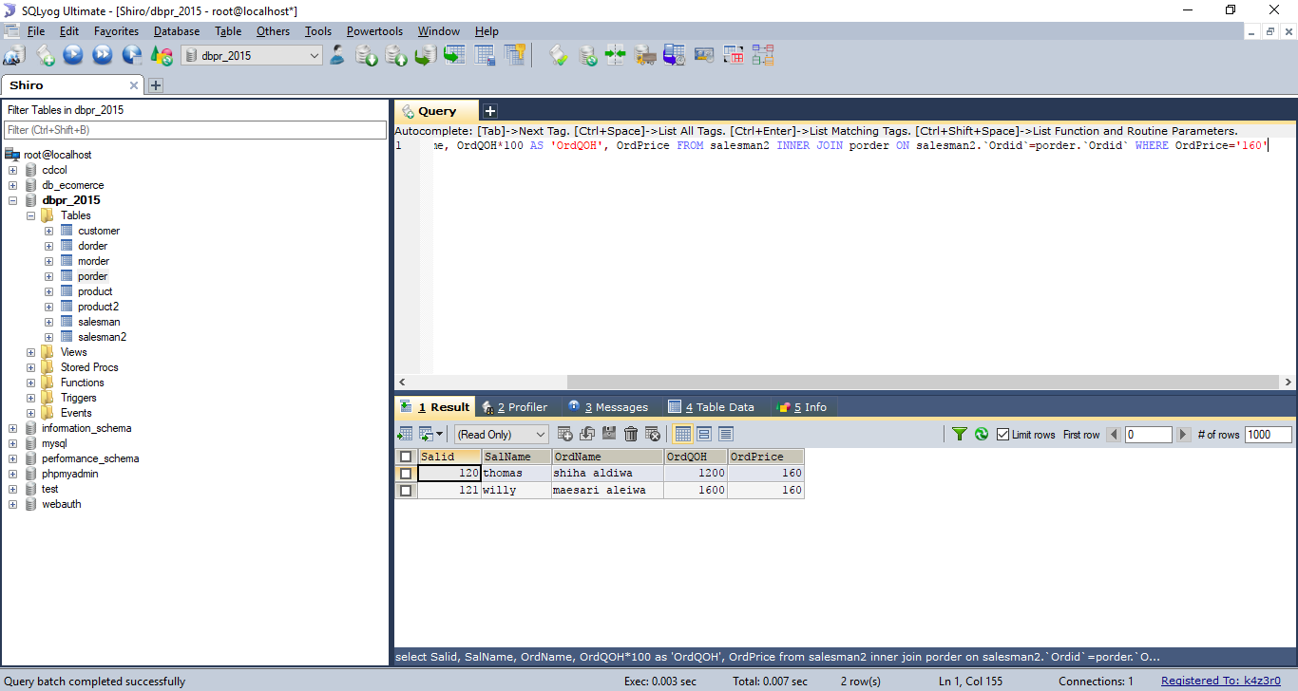Open the User Manager icon

coord(337,55)
